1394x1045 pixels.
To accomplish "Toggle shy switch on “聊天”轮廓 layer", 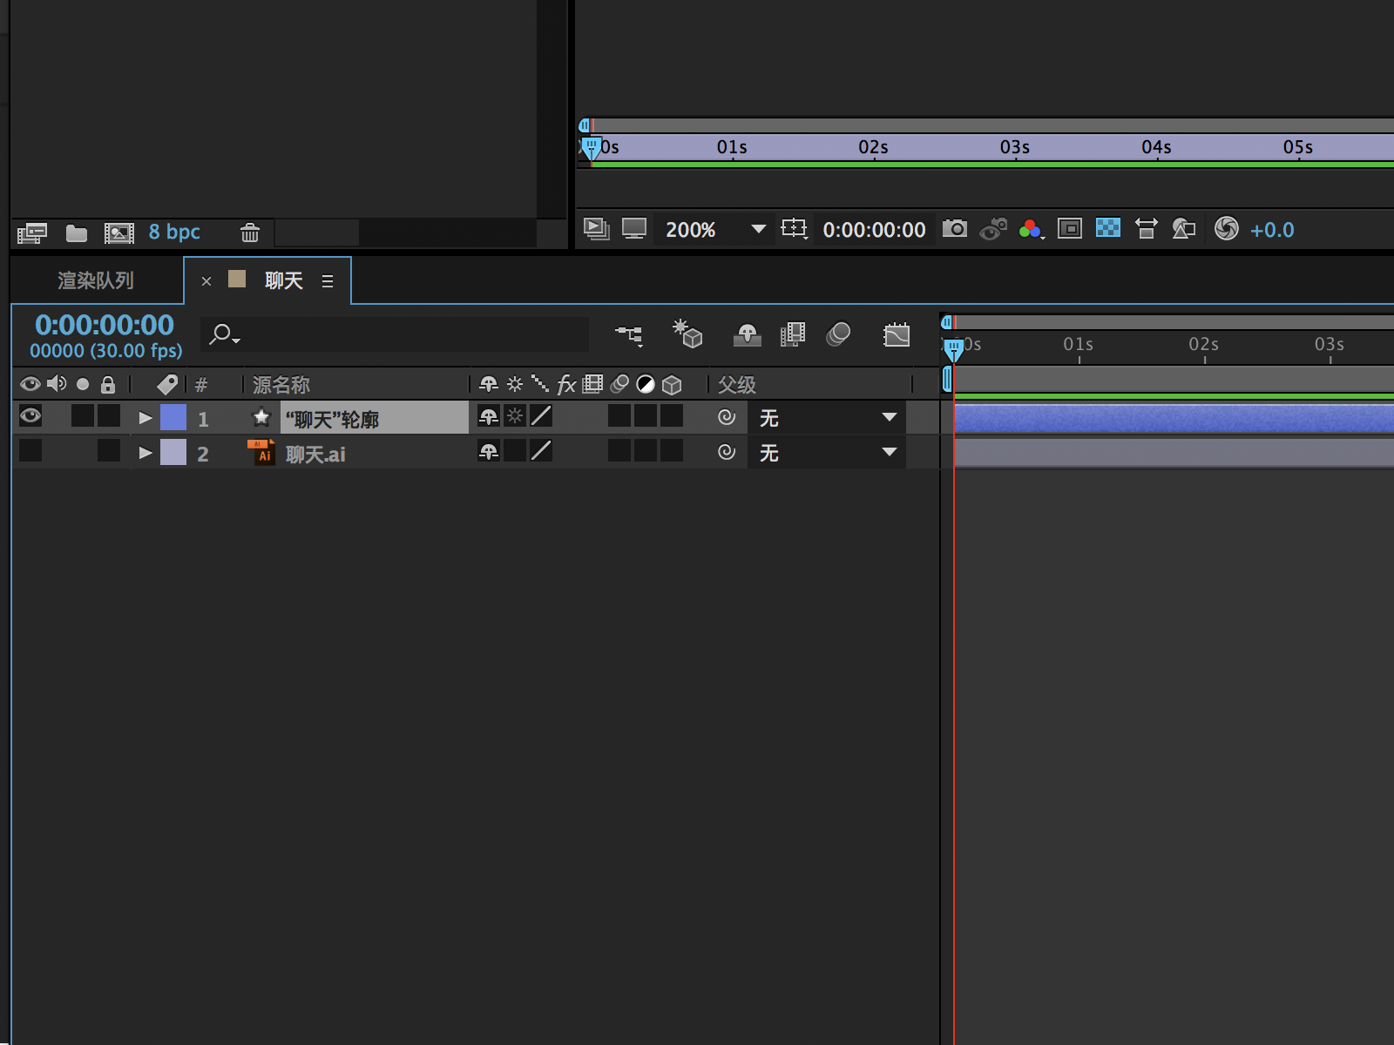I will click(489, 416).
